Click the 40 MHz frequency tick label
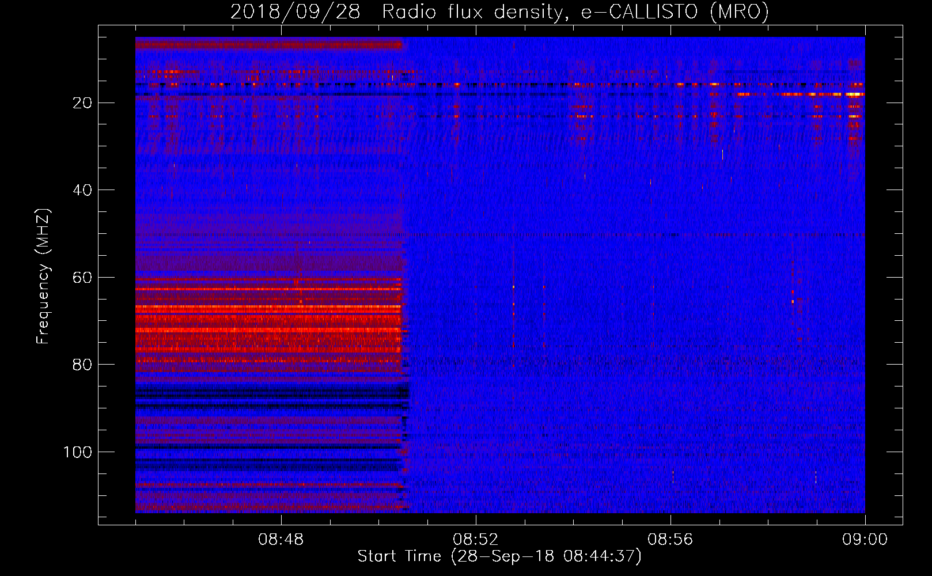This screenshot has height=576, width=932. 83,190
